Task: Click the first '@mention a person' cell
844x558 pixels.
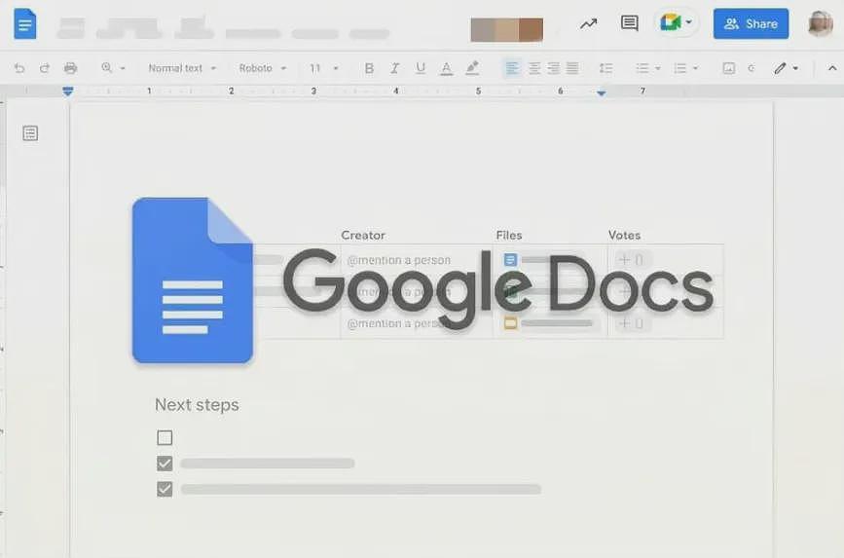Action: 399,260
